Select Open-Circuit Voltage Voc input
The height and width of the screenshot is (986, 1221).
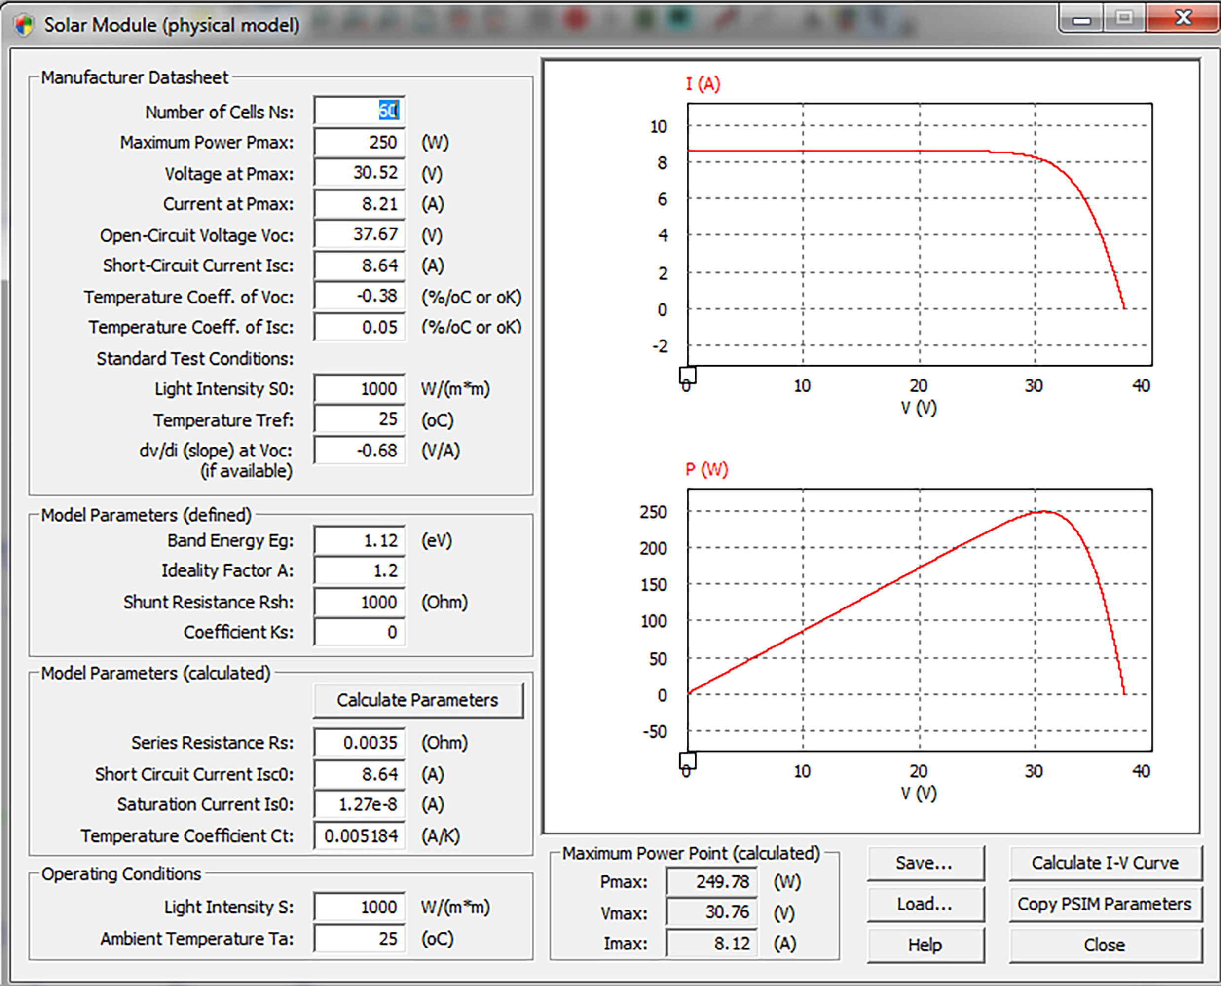pos(359,234)
